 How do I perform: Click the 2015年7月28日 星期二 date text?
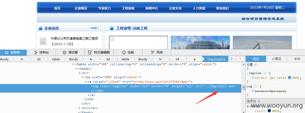[x=267, y=8]
